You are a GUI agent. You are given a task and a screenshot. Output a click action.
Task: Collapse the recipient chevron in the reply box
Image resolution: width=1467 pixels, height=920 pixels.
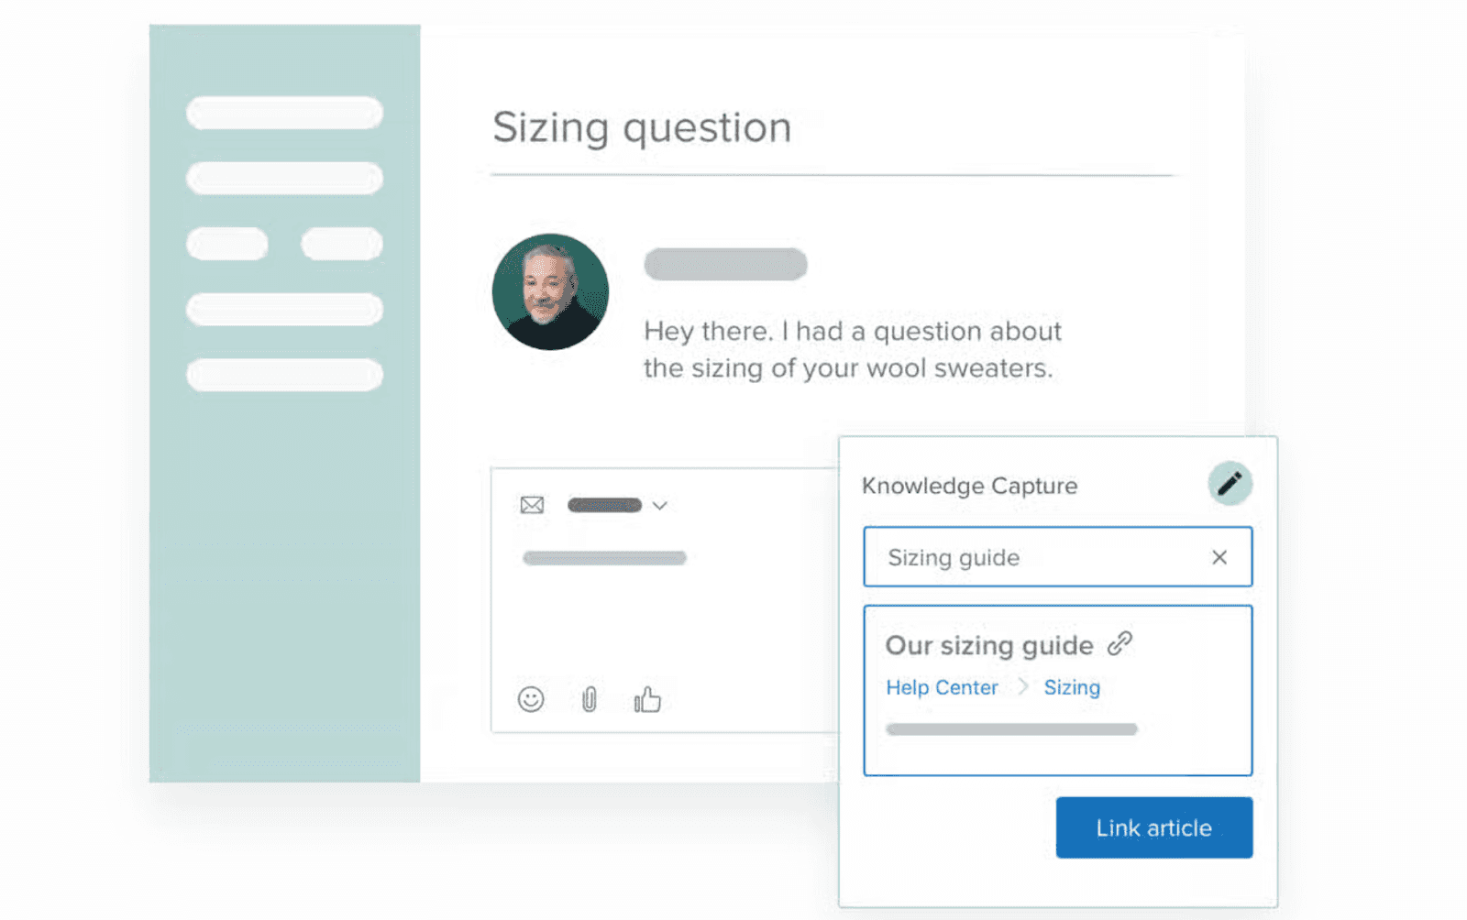point(659,505)
